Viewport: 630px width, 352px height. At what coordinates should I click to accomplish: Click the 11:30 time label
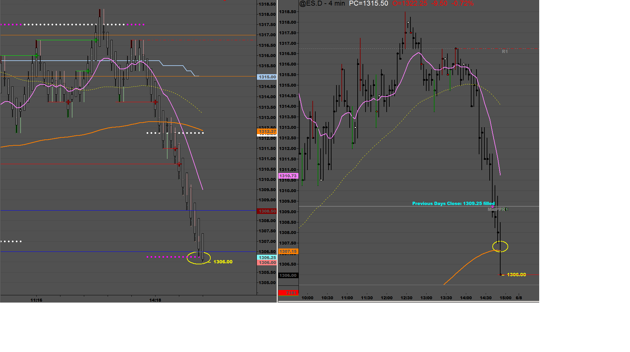pyautogui.click(x=367, y=298)
